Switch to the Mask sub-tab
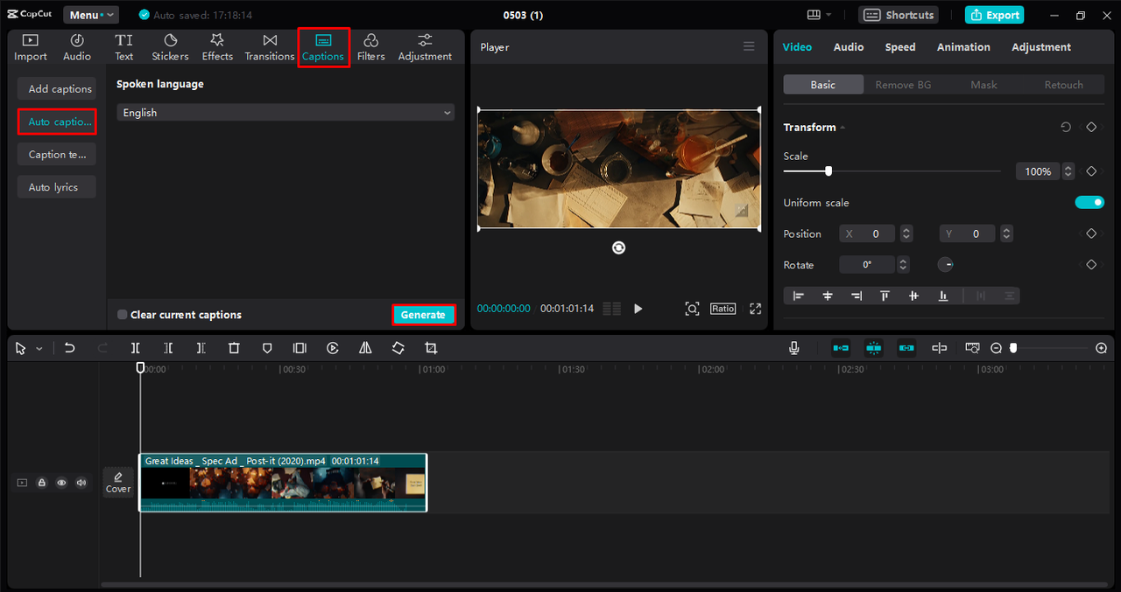This screenshot has height=592, width=1121. [984, 85]
